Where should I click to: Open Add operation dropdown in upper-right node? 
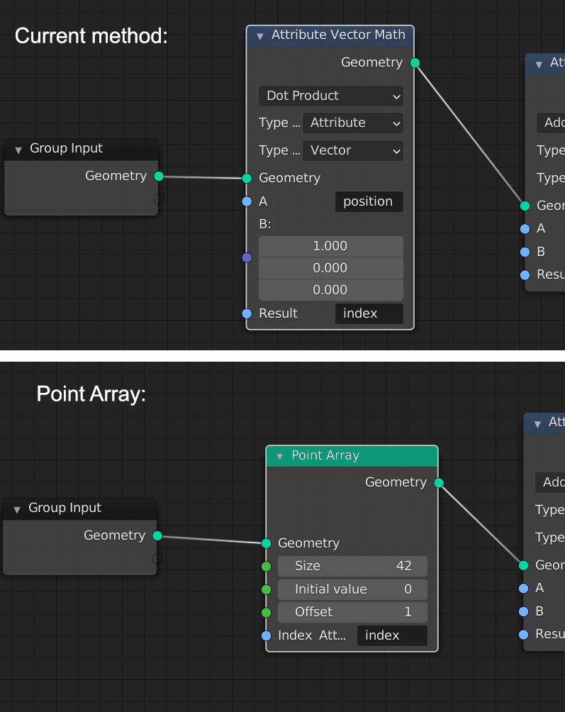(x=551, y=123)
